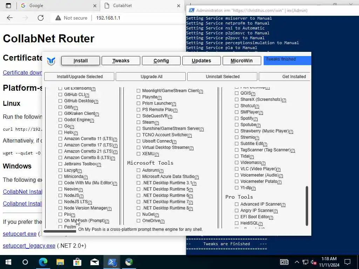Open the Certificate download link
Image resolution: width=359 pixels, height=269 pixels.
pos(22,73)
